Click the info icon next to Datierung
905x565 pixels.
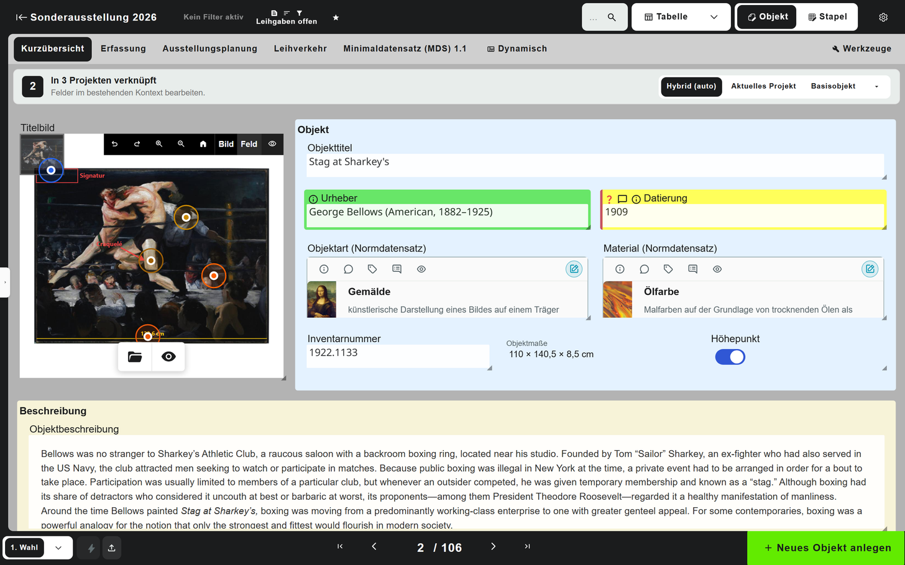pyautogui.click(x=636, y=199)
